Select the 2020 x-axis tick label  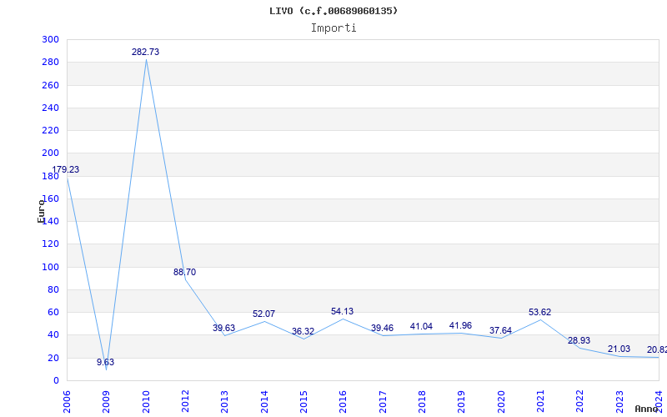pyautogui.click(x=501, y=402)
